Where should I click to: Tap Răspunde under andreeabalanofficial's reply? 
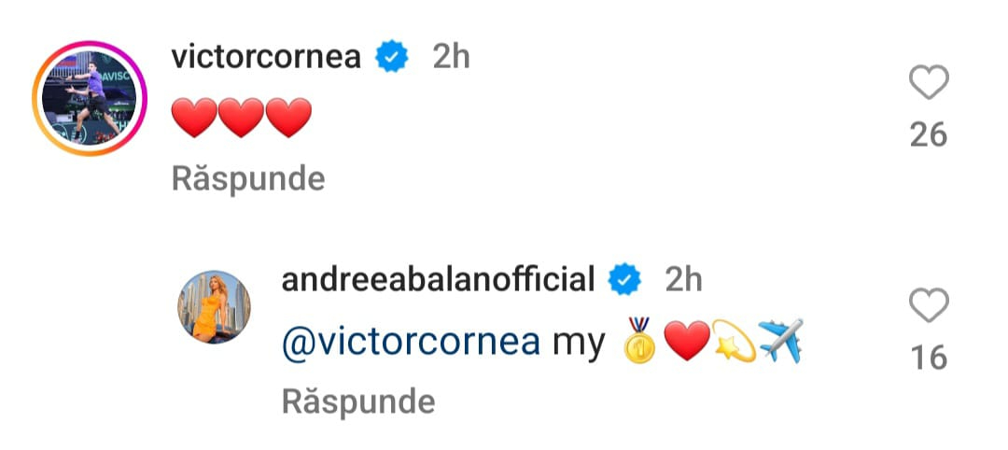click(357, 401)
